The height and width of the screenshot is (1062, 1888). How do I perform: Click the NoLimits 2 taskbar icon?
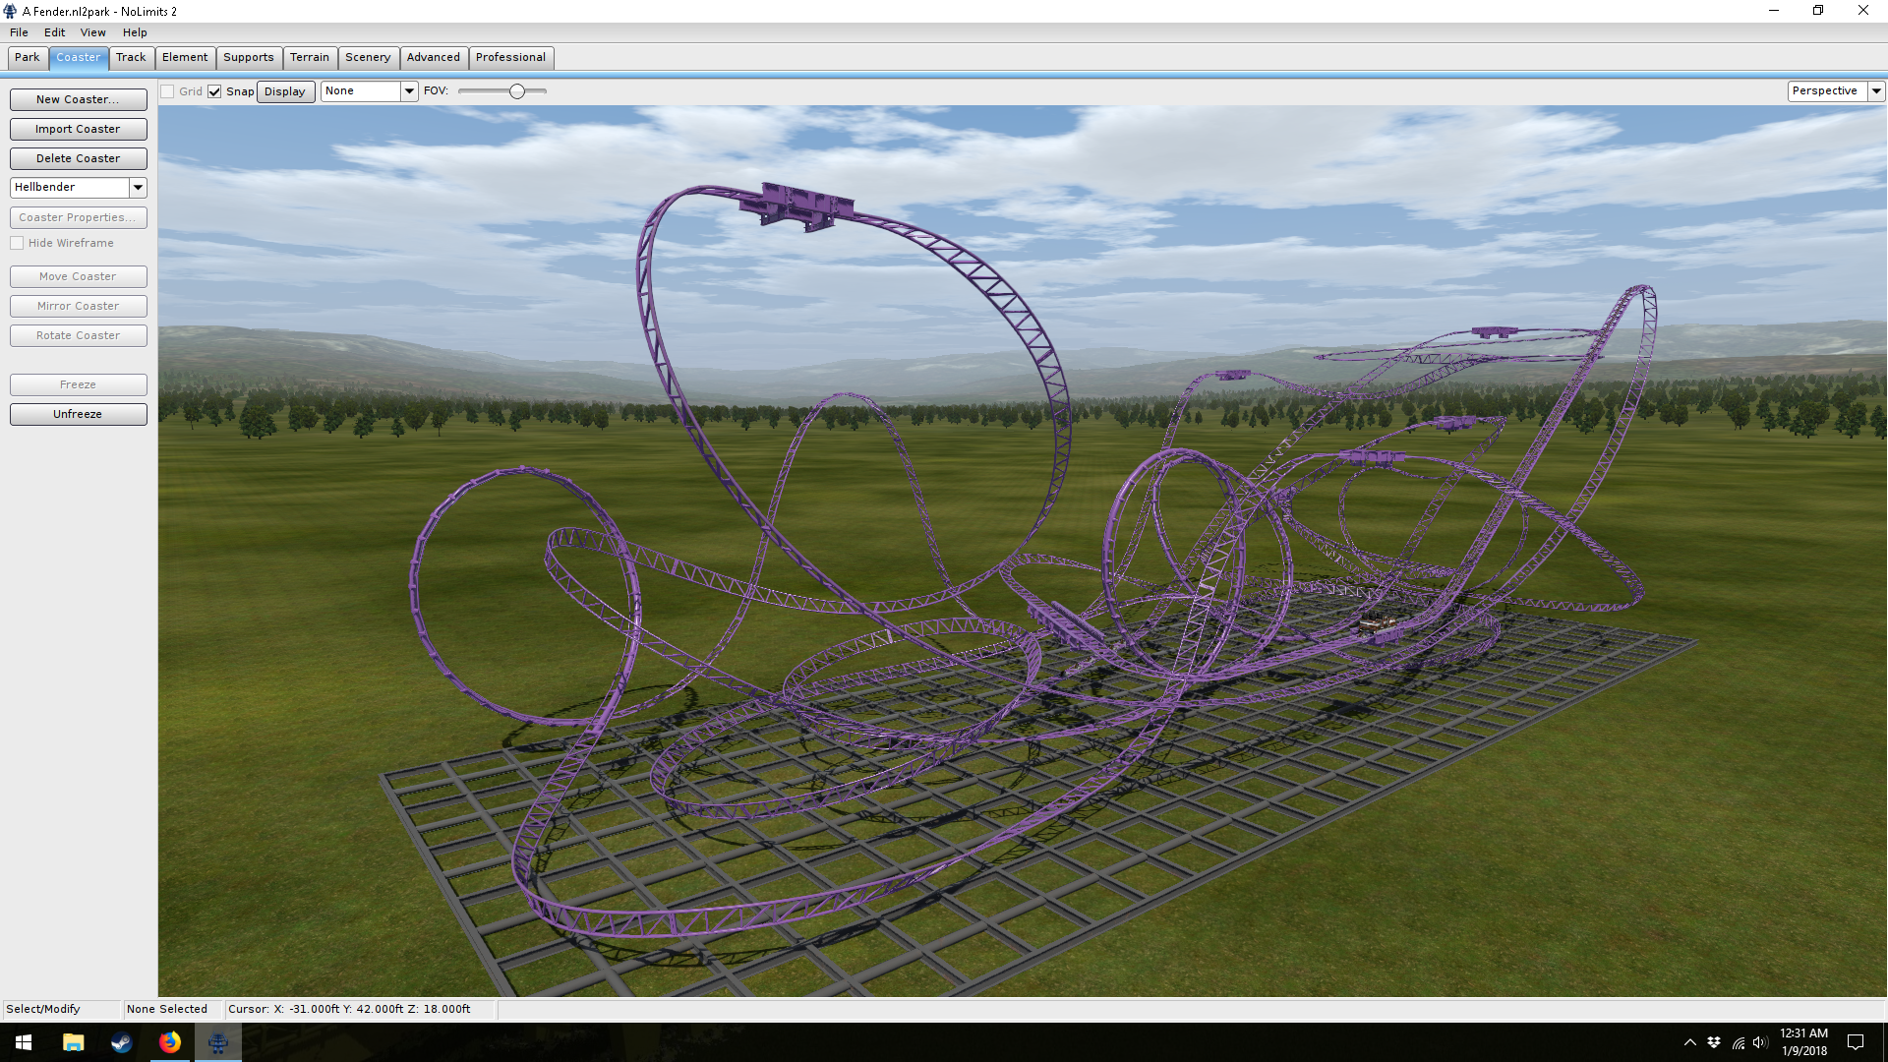click(x=218, y=1042)
